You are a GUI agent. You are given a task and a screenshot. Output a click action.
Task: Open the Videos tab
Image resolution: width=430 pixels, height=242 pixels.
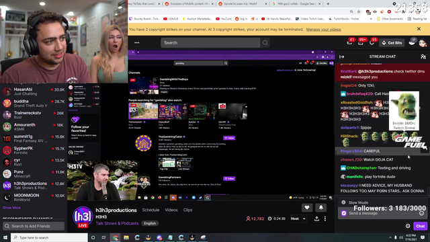[171, 210]
